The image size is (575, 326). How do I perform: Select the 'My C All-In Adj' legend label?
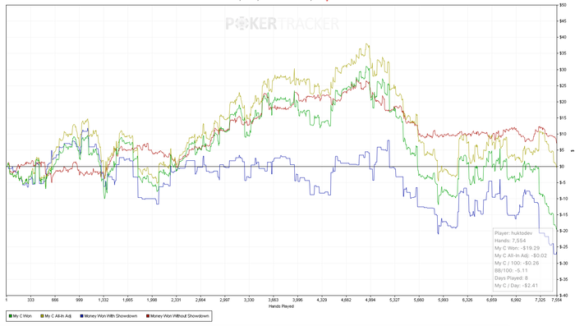pyautogui.click(x=58, y=316)
